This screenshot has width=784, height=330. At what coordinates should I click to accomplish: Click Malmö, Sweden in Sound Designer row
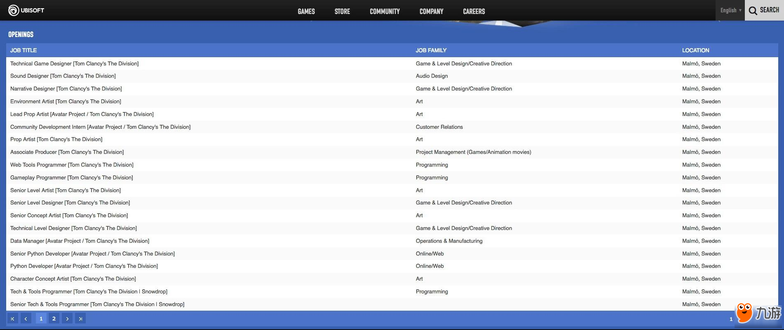[x=702, y=76]
